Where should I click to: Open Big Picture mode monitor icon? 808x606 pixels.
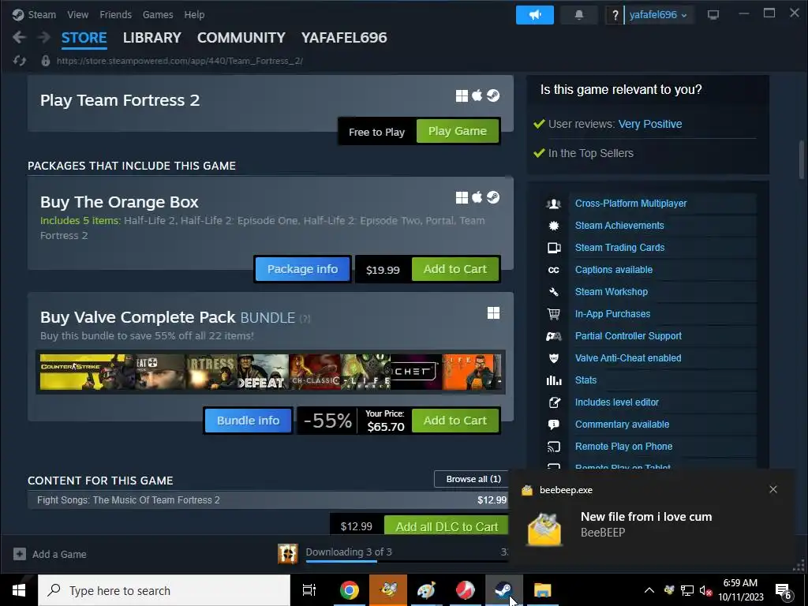pos(713,15)
